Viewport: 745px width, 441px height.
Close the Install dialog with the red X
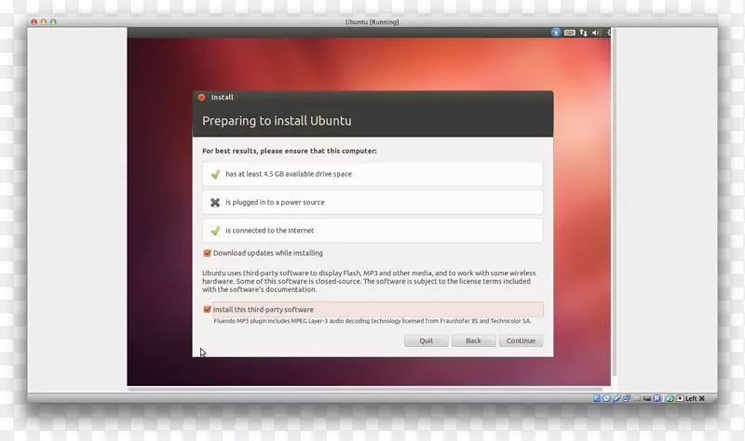click(x=201, y=98)
